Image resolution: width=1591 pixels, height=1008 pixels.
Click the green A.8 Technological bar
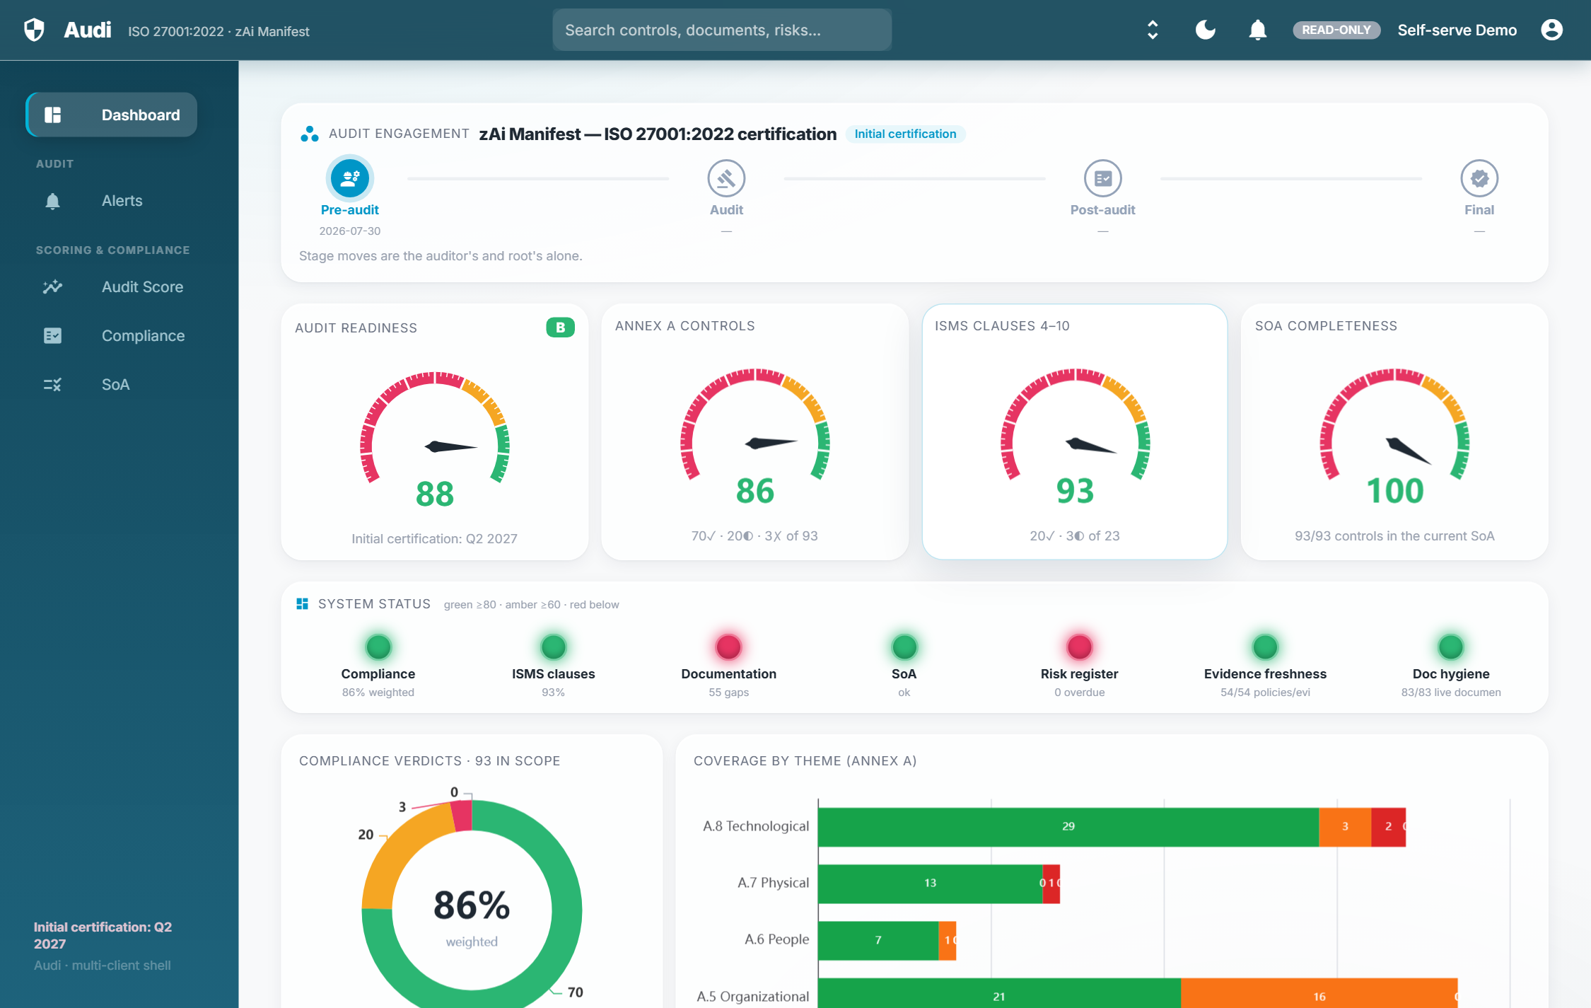point(1068,826)
